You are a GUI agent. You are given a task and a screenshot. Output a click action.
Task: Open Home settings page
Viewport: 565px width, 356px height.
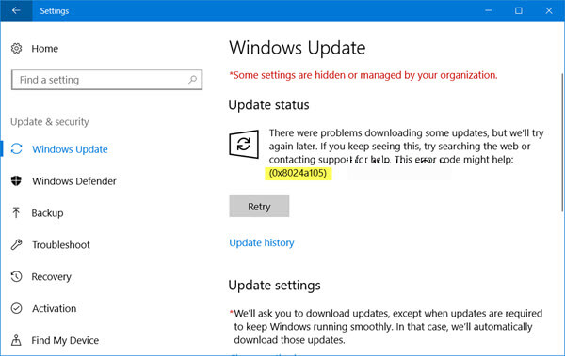44,49
